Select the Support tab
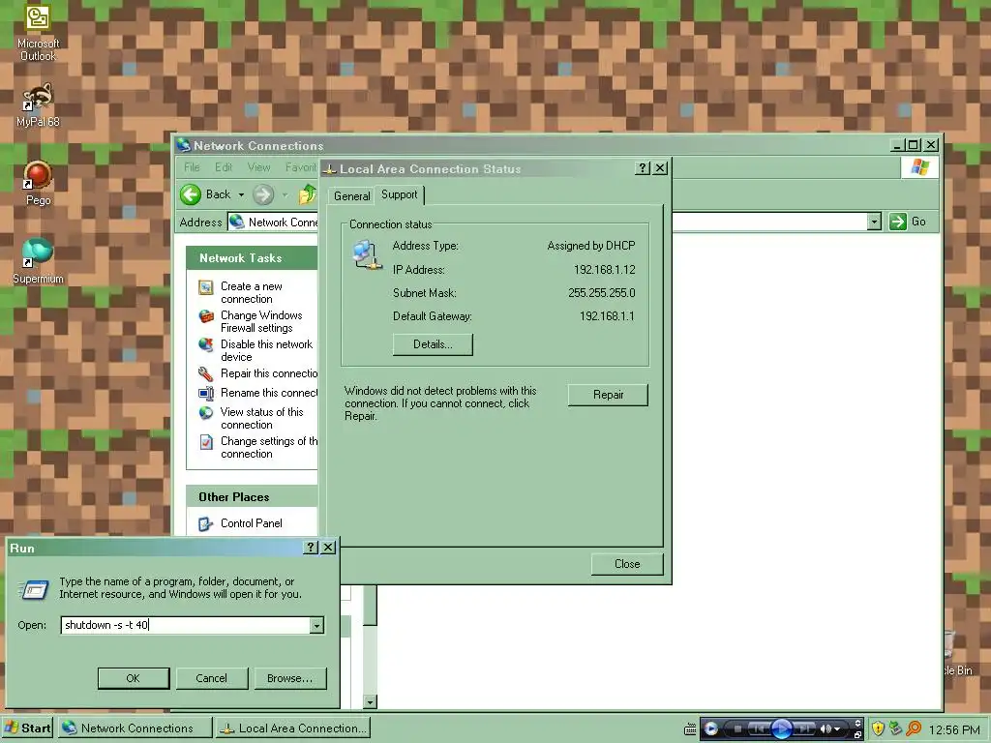The height and width of the screenshot is (743, 991). click(399, 194)
